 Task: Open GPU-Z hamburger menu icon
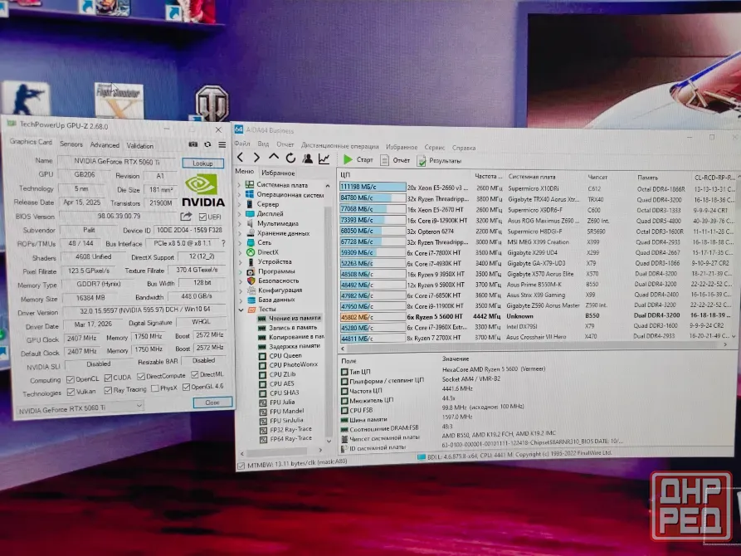pos(222,144)
